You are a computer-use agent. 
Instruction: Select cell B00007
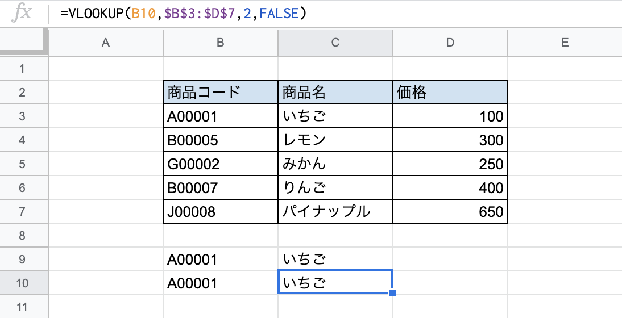pos(221,187)
